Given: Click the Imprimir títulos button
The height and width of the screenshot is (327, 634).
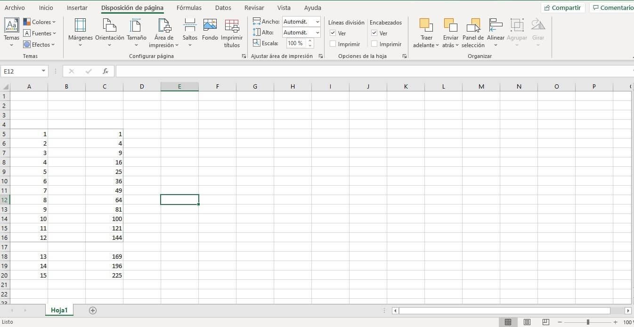Looking at the screenshot, I should pos(232,33).
